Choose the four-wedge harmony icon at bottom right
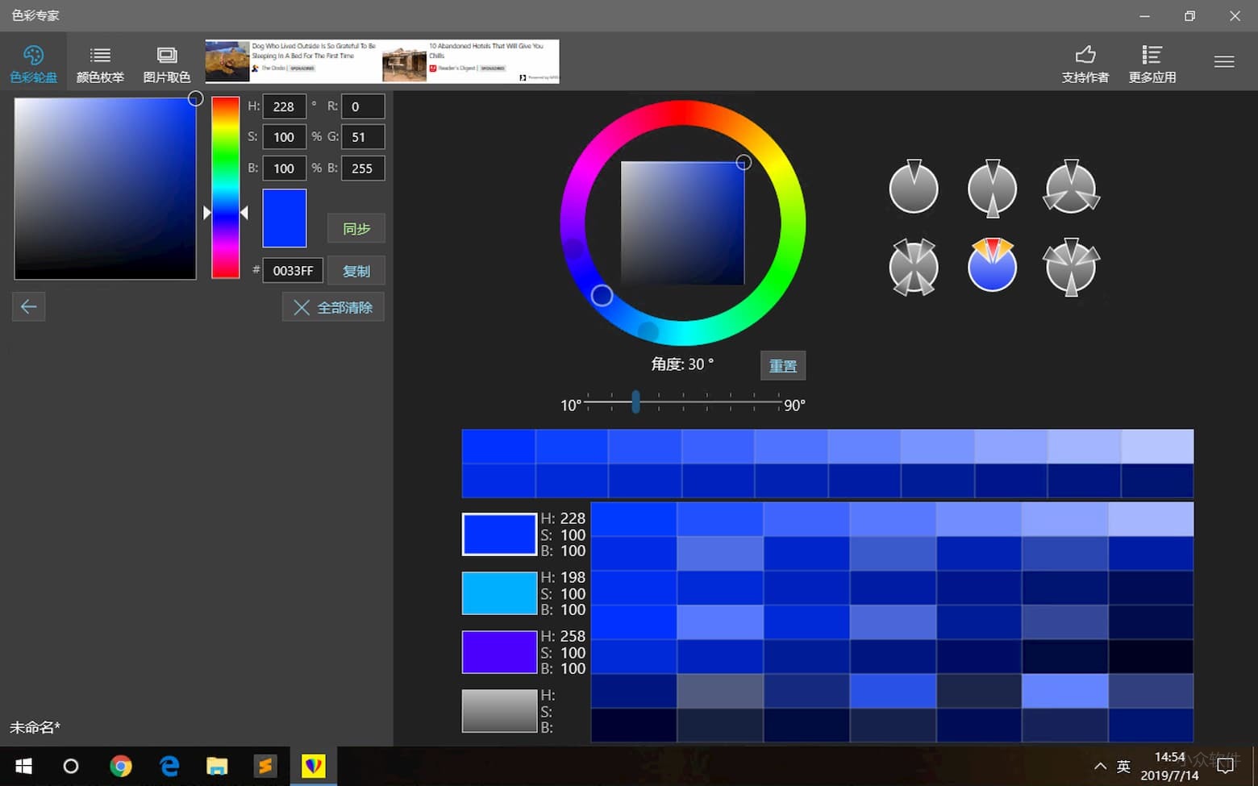 click(x=1071, y=267)
